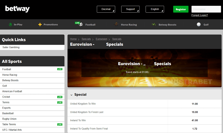Click LIVE badge beside Cricket
The width and height of the screenshot is (223, 133).
coord(60,97)
